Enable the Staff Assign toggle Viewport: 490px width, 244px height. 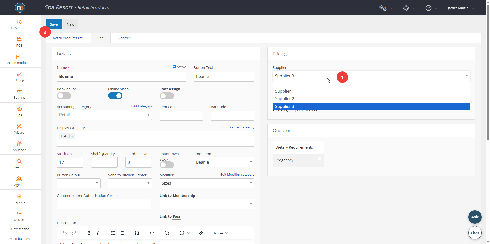pos(167,96)
